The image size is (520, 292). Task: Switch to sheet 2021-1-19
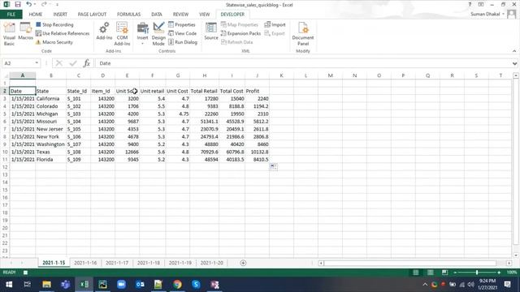pyautogui.click(x=180, y=263)
